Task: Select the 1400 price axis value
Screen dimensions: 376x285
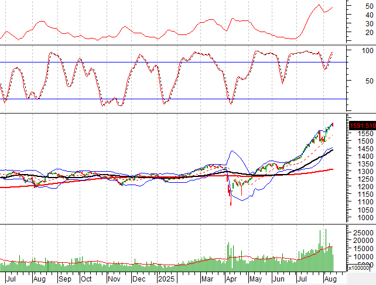Action: (x=365, y=157)
